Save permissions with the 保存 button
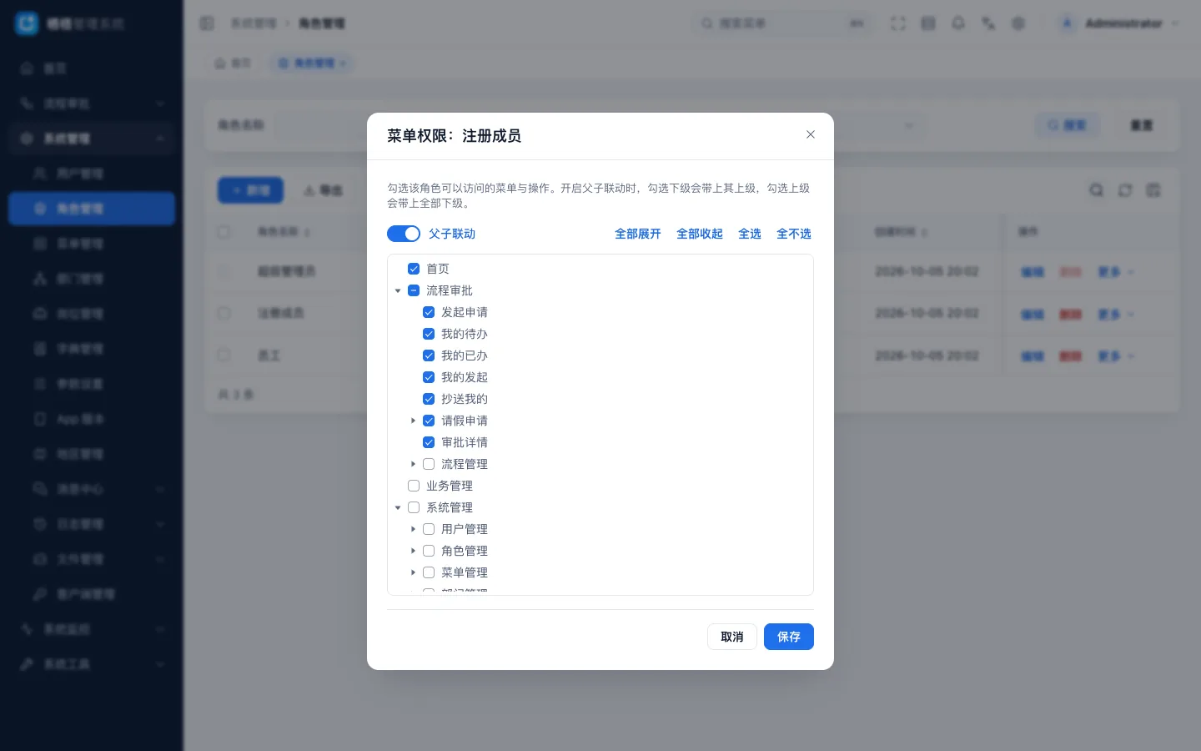The height and width of the screenshot is (751, 1201). [789, 637]
